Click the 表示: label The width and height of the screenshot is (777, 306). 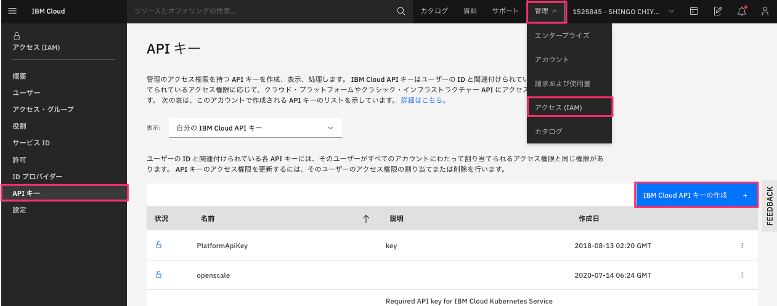click(x=153, y=128)
